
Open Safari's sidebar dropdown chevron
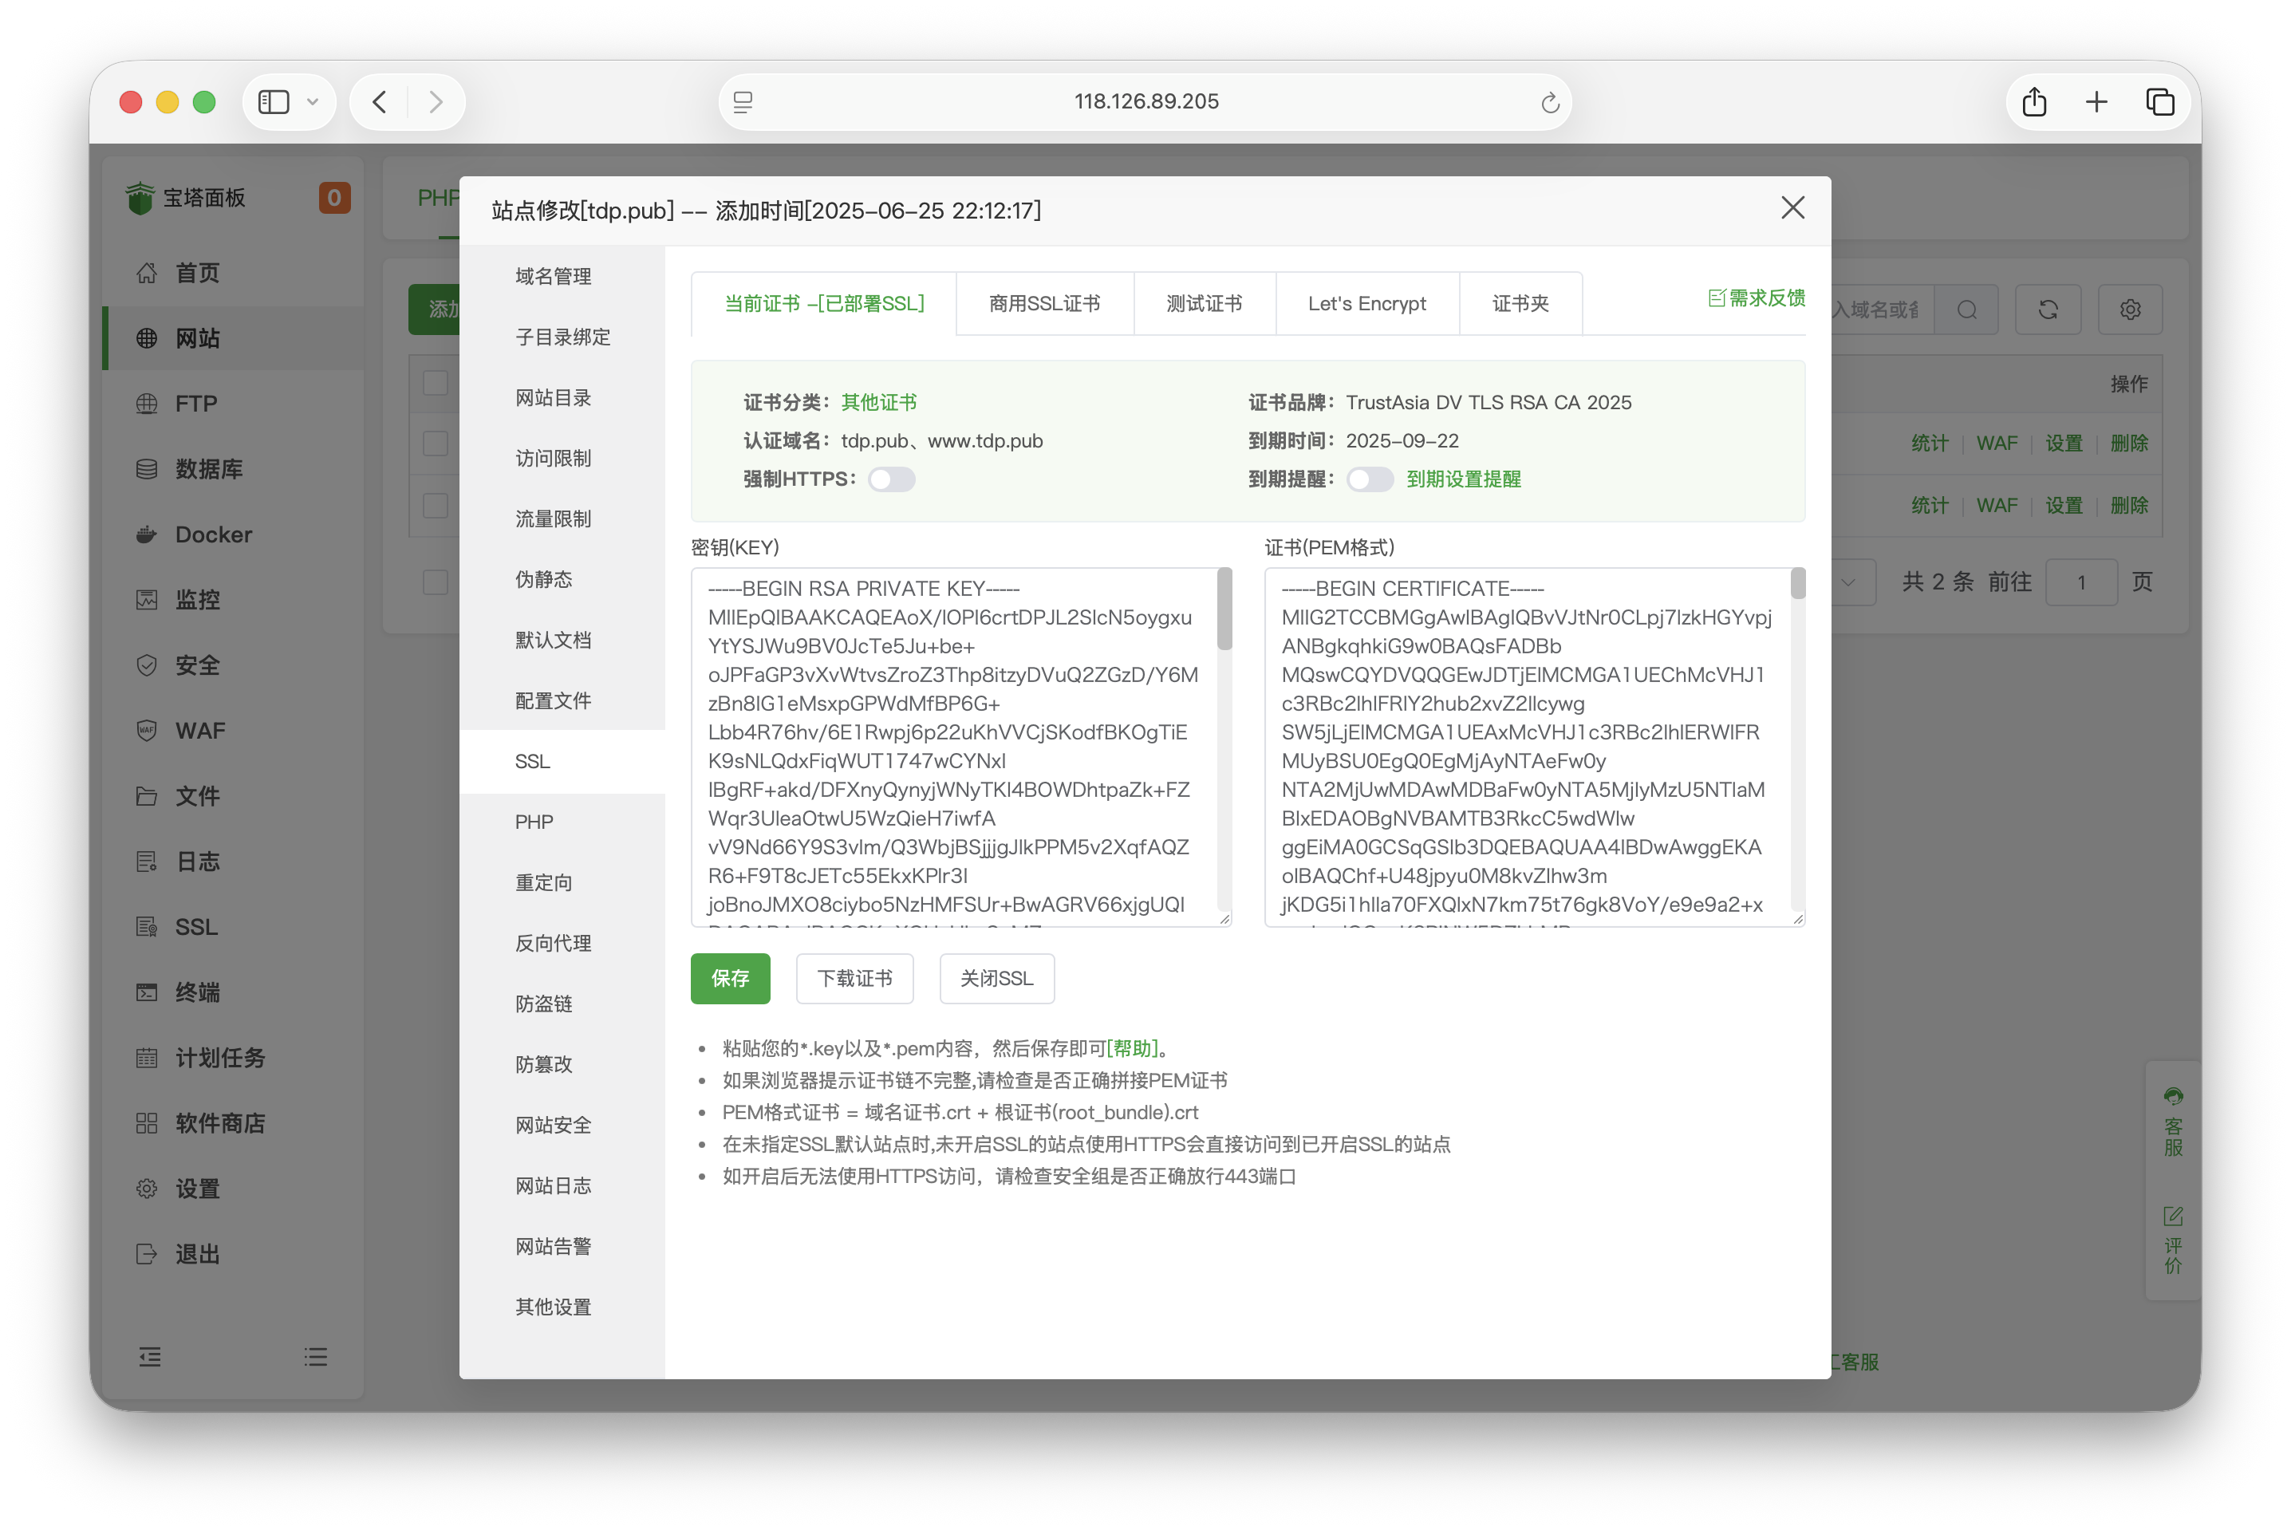[x=312, y=101]
